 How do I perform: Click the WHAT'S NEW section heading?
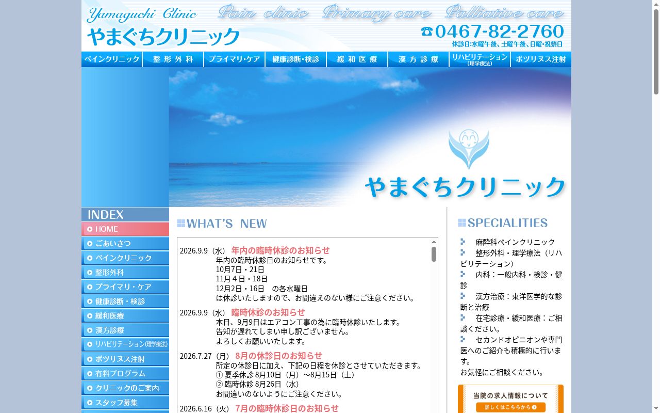tap(222, 224)
